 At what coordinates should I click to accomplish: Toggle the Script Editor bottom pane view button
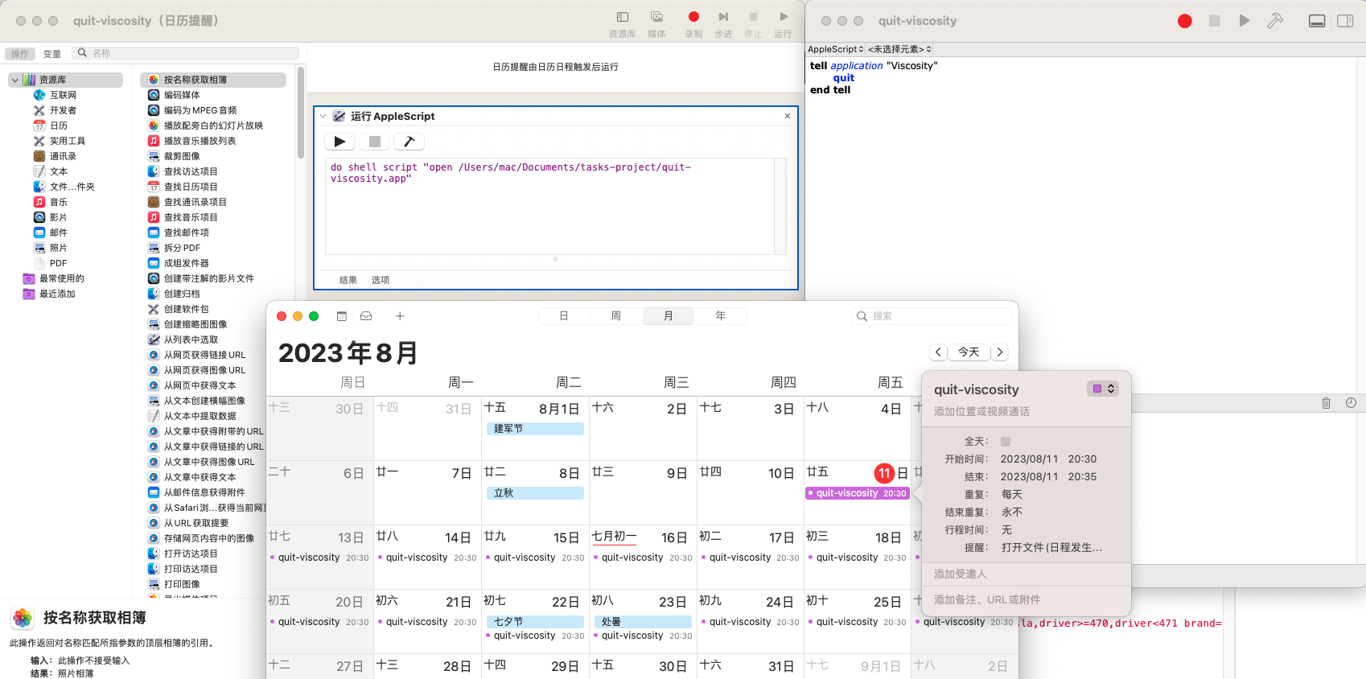(x=1317, y=21)
